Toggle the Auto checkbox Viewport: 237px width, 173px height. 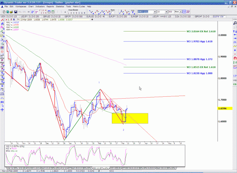pyautogui.click(x=113, y=13)
